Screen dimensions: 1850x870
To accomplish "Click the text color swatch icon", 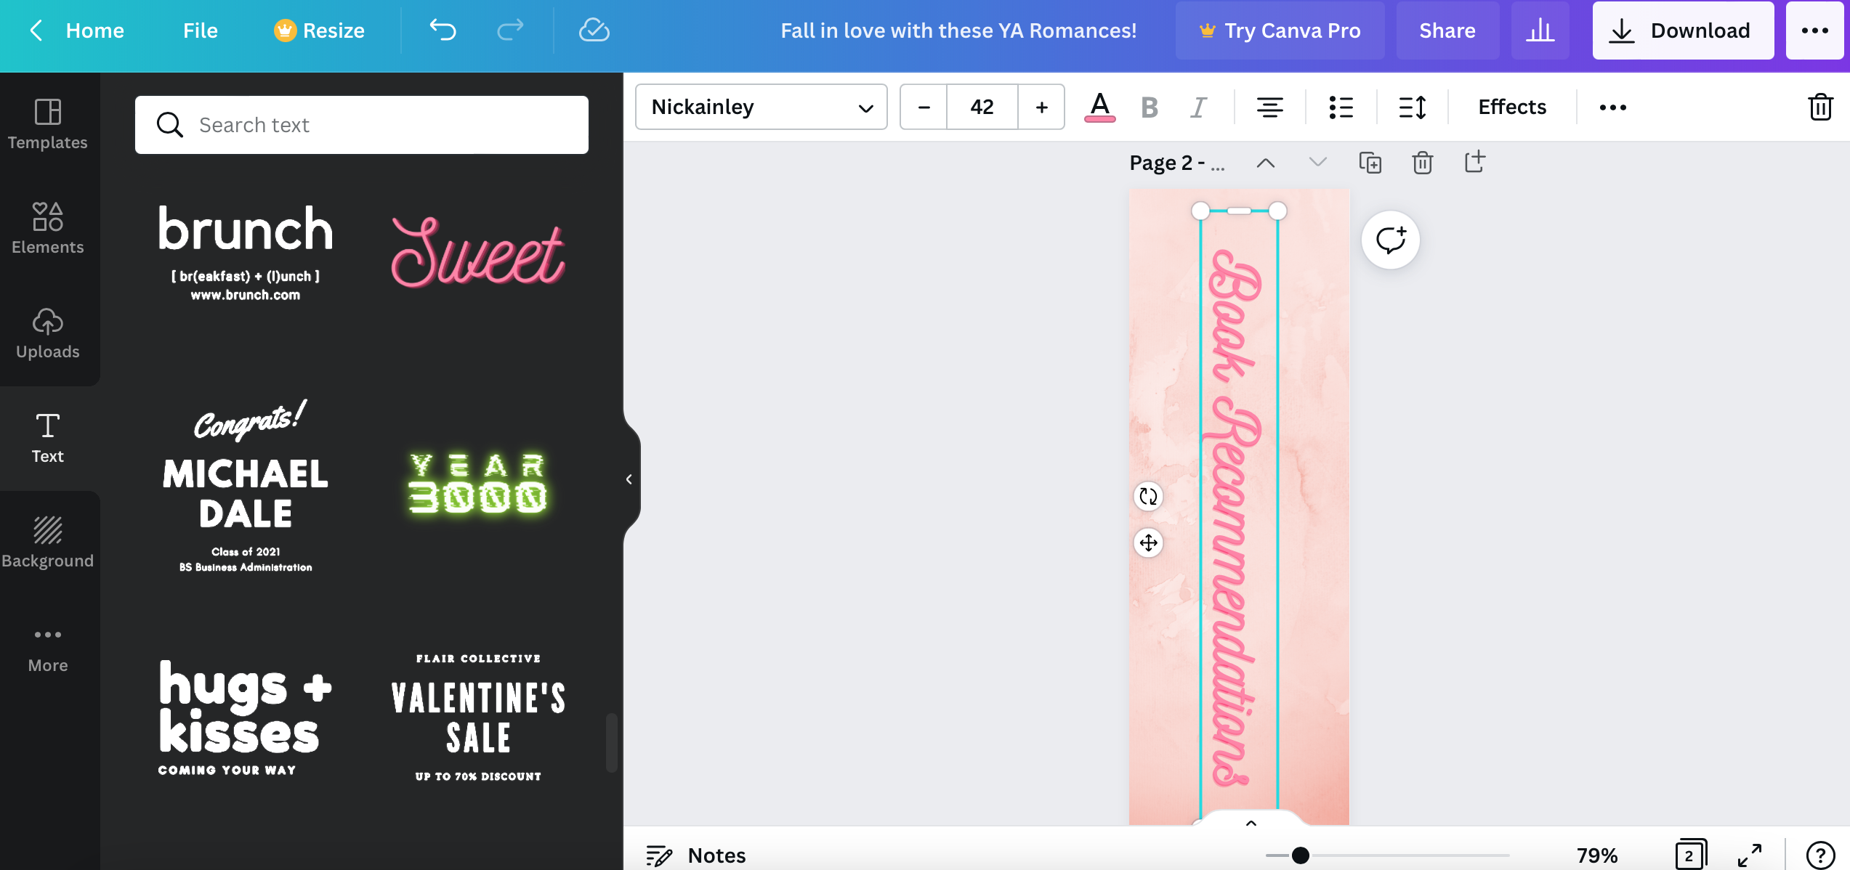I will pyautogui.click(x=1097, y=106).
